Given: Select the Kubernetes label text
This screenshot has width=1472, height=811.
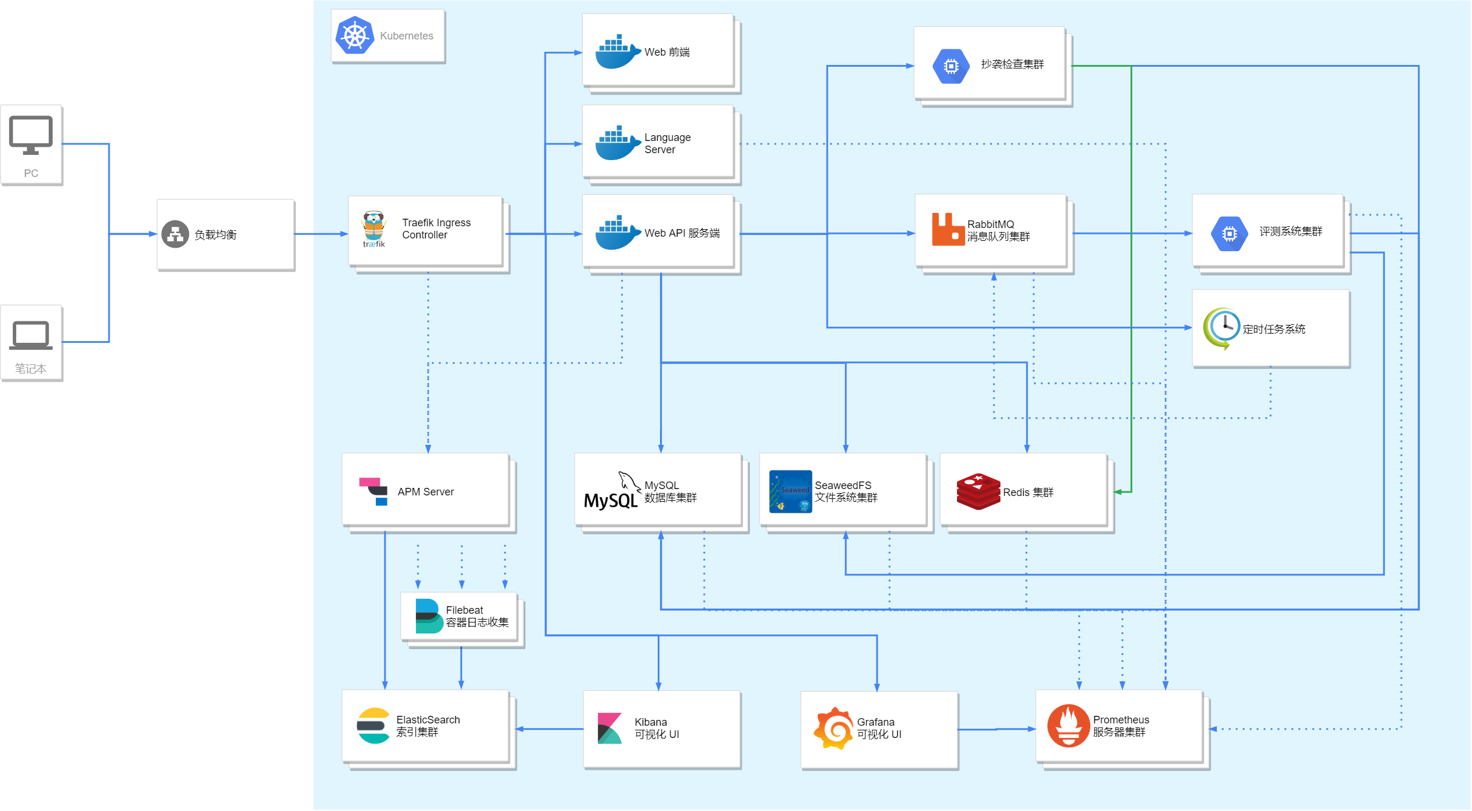Looking at the screenshot, I should pyautogui.click(x=407, y=36).
